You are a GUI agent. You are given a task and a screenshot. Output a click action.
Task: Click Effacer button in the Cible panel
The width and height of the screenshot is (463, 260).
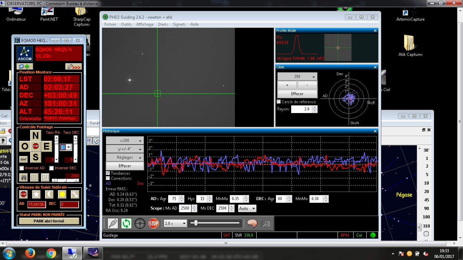297,94
